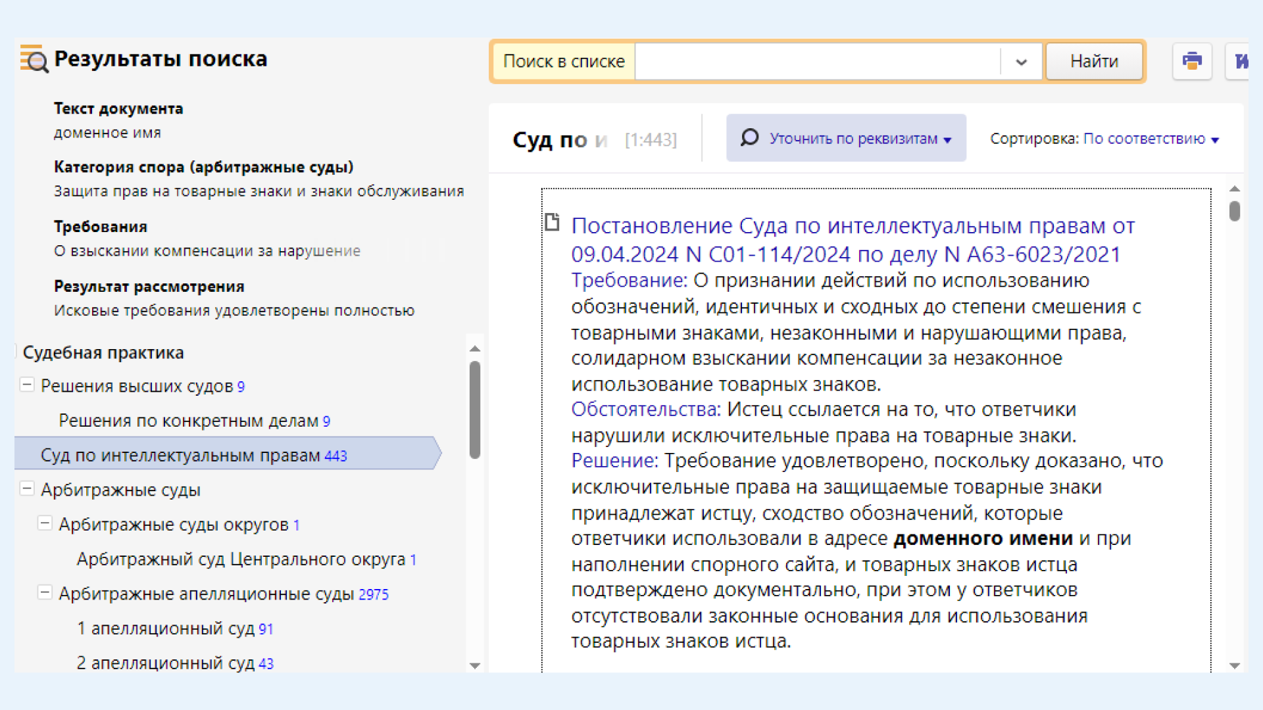1263x710 pixels.
Task: Click the Обстоятельства: label in summary
Action: click(646, 409)
